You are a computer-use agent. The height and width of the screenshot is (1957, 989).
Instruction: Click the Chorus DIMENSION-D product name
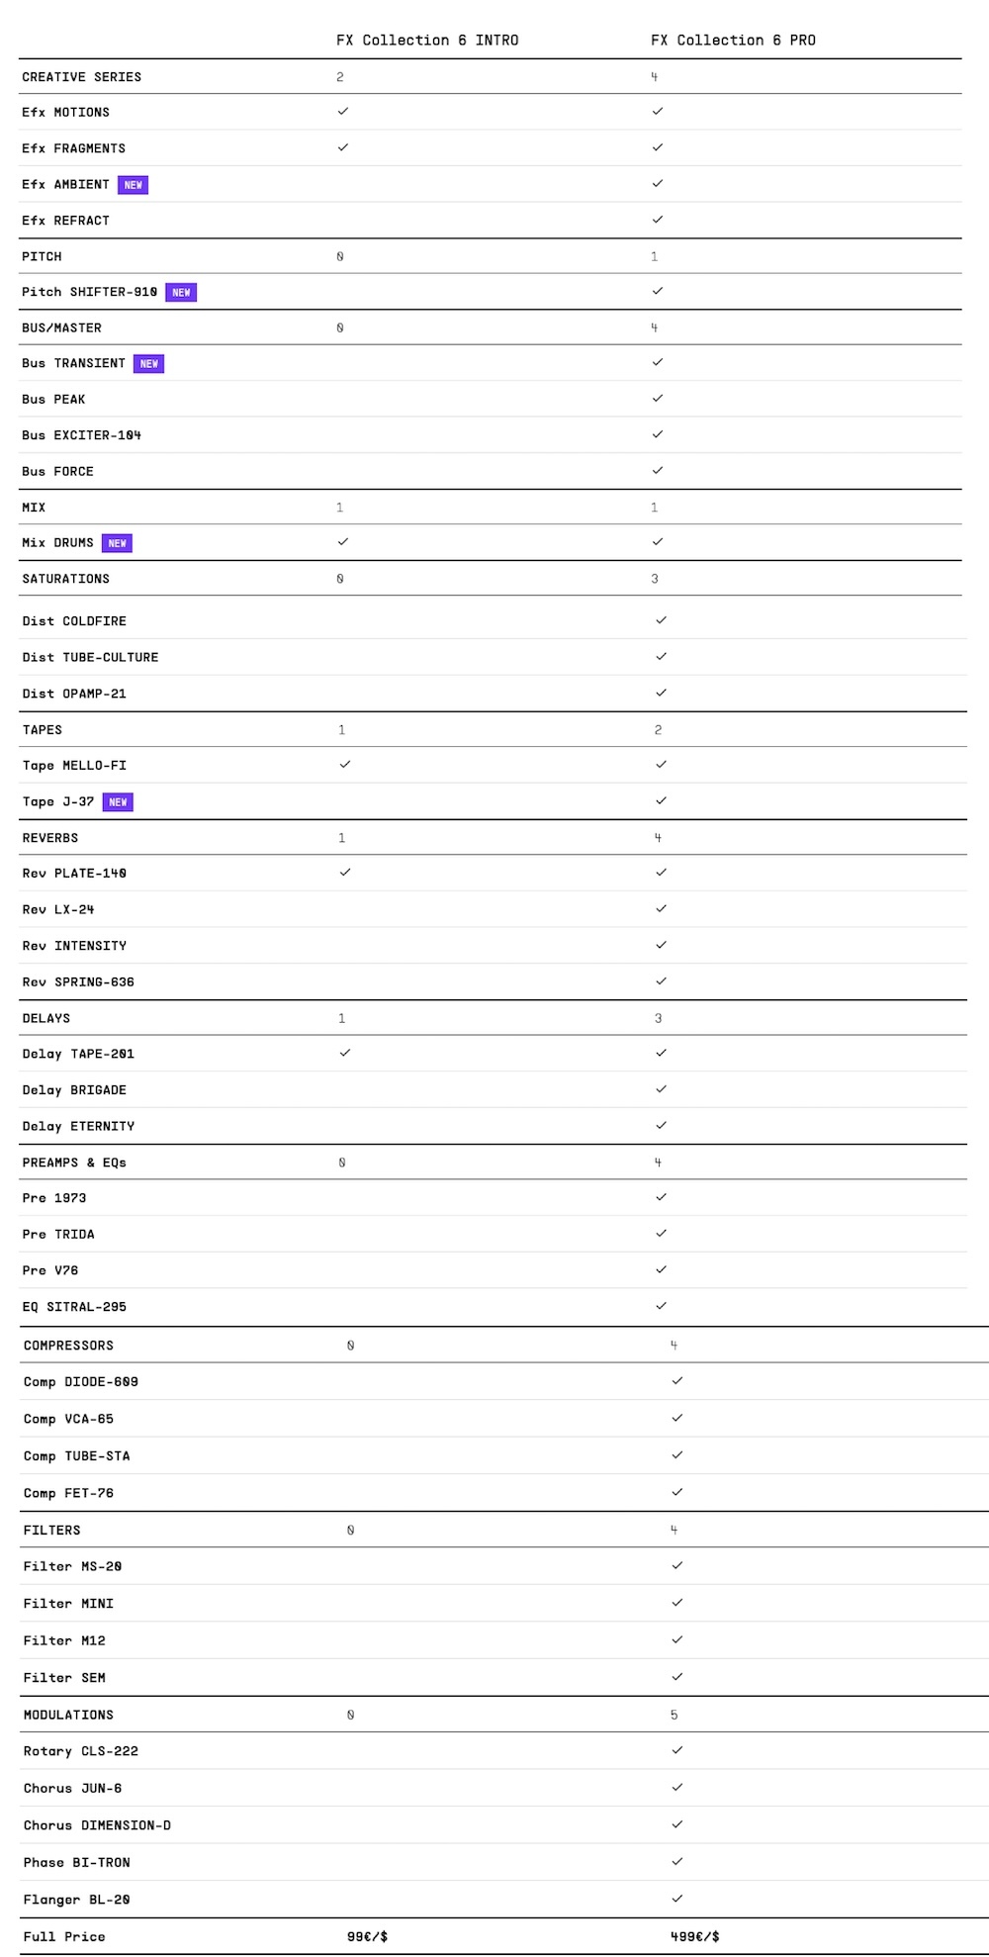[97, 1825]
